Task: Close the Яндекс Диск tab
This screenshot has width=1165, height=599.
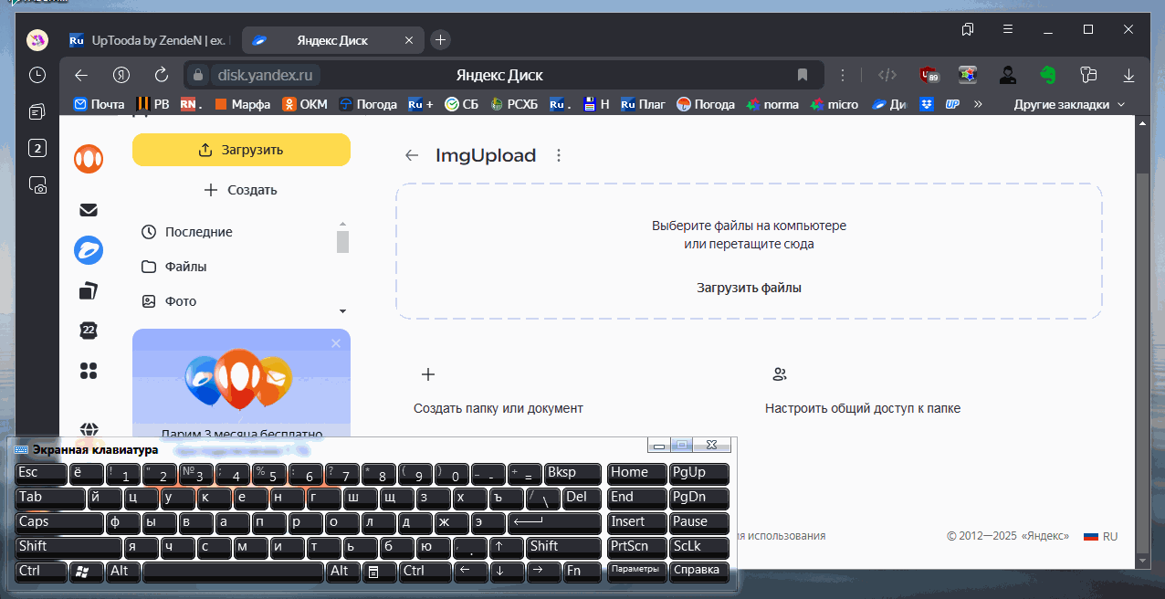Action: pos(409,40)
